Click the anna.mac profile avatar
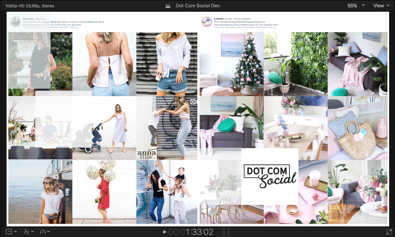This screenshot has height=237, width=395. point(15,22)
